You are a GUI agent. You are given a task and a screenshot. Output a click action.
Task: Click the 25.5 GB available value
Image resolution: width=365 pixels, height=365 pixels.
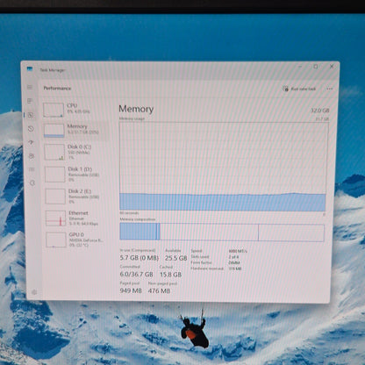(175, 258)
